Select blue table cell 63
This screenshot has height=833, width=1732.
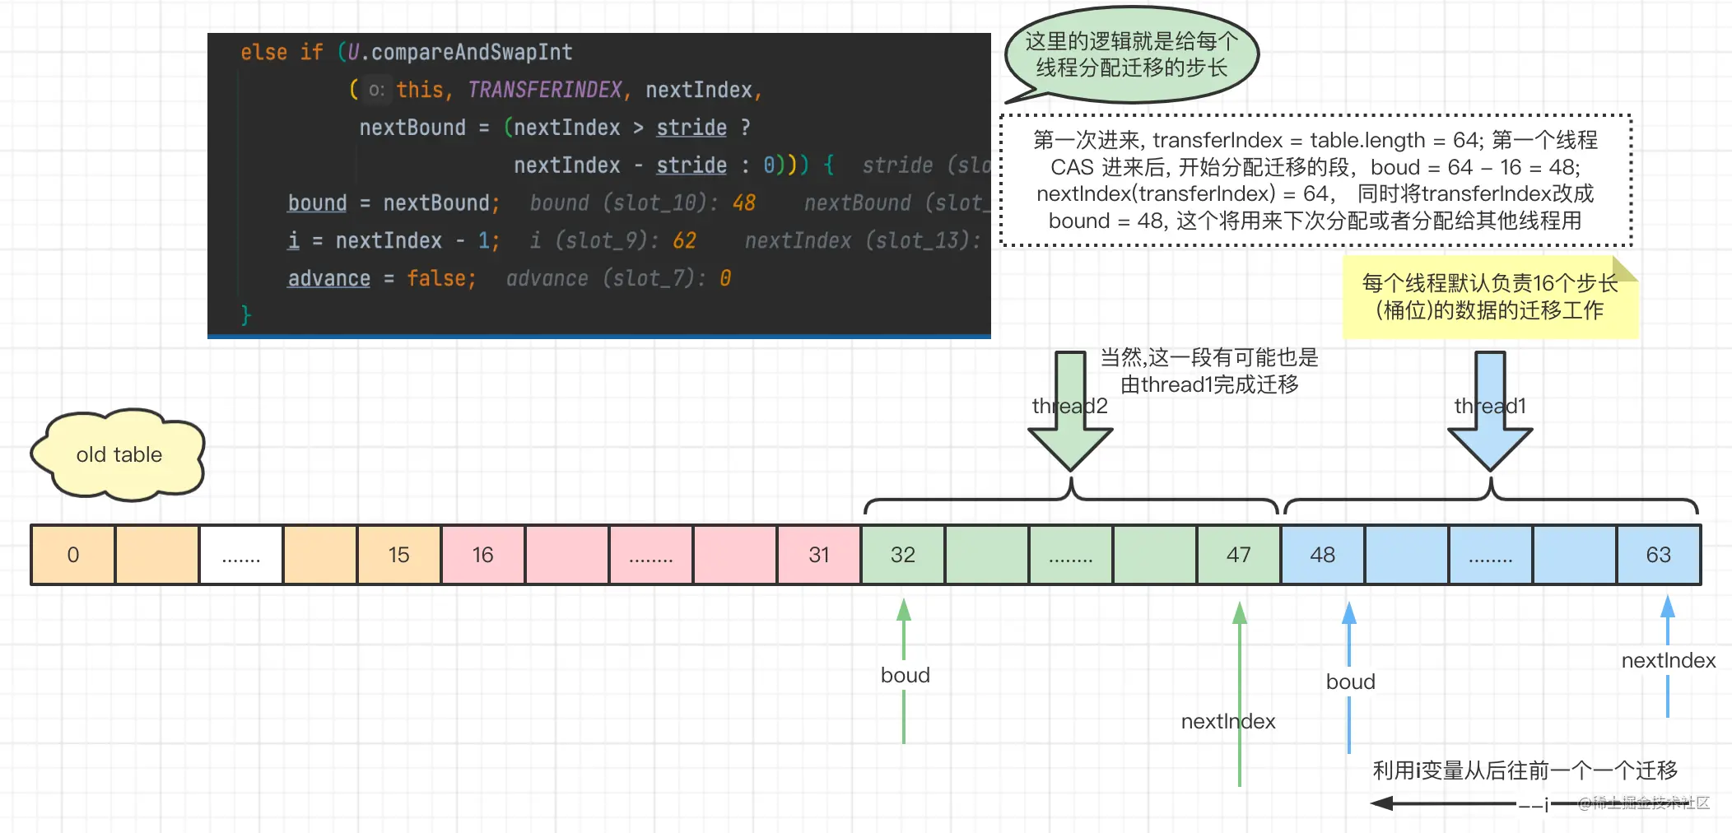[x=1659, y=555]
